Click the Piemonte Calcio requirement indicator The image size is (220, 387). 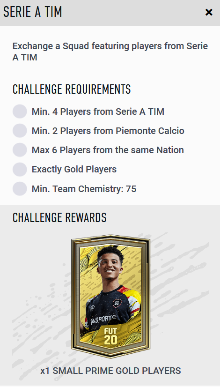pyautogui.click(x=20, y=131)
